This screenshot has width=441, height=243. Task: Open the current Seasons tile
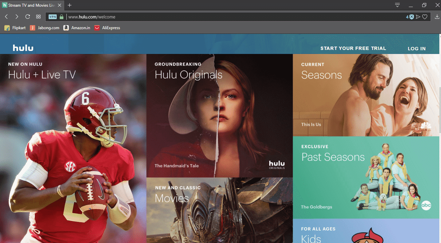366,95
